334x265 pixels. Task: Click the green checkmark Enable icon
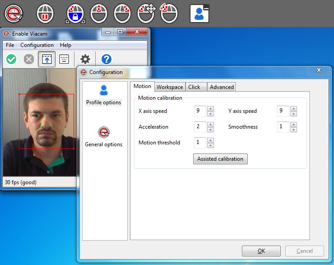(x=11, y=59)
